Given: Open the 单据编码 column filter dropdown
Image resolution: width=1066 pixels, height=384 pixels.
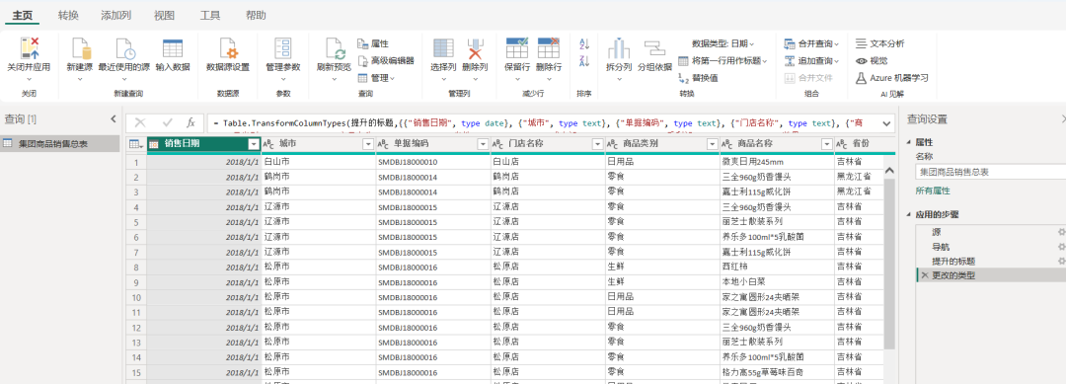Looking at the screenshot, I should (x=483, y=144).
